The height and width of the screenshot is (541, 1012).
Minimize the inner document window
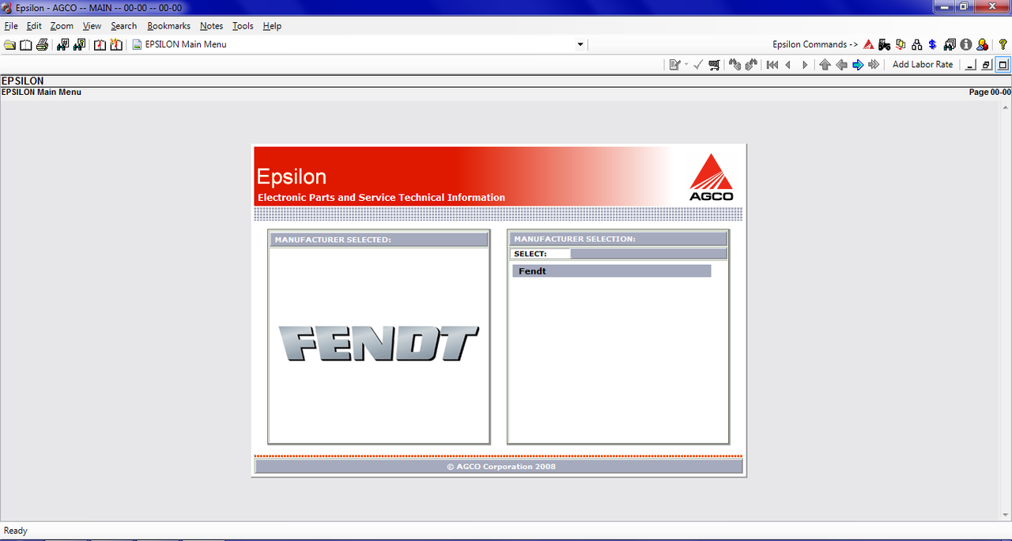(971, 65)
